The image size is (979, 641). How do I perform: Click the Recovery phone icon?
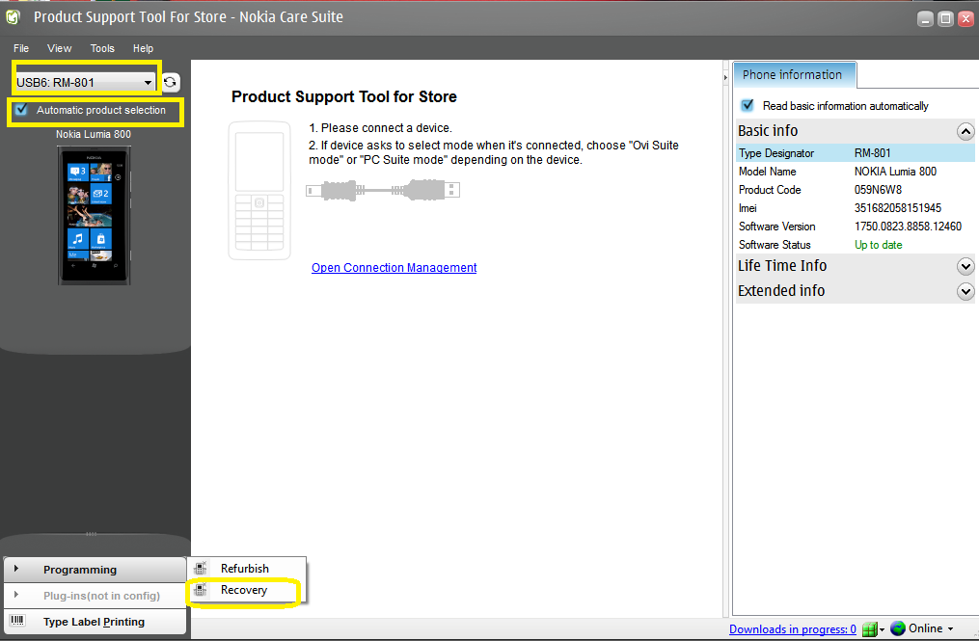pyautogui.click(x=201, y=590)
